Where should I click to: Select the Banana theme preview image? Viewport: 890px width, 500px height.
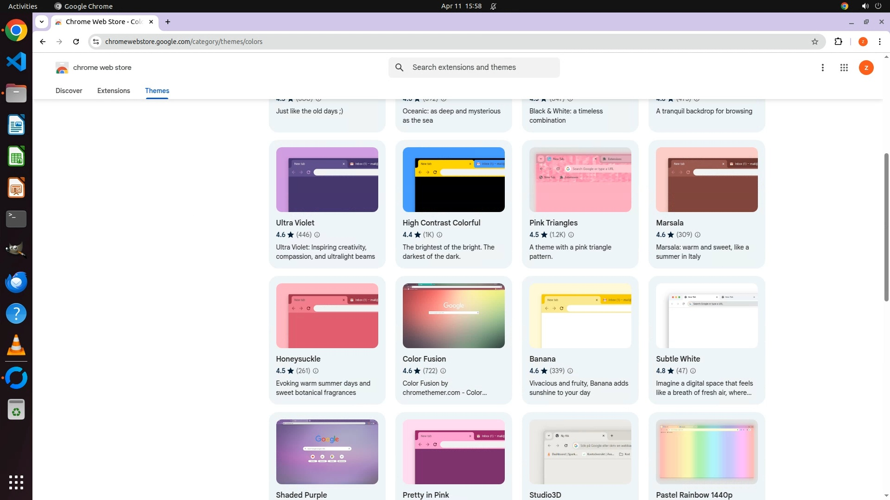(580, 316)
